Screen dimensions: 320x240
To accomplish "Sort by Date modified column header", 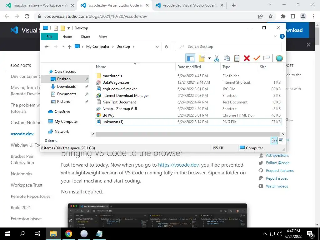I will [198, 67].
